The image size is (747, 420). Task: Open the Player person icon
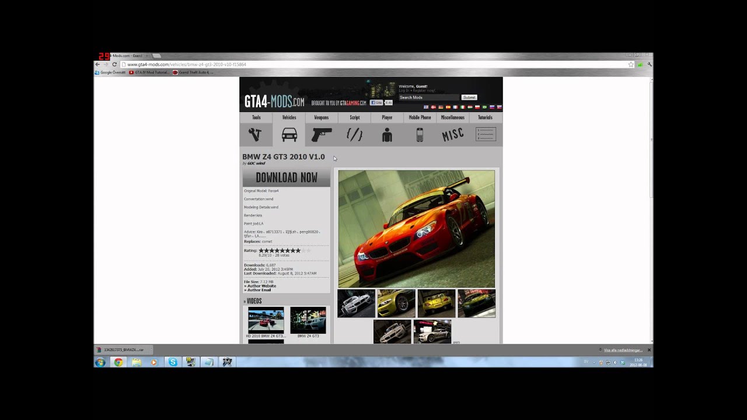387,135
